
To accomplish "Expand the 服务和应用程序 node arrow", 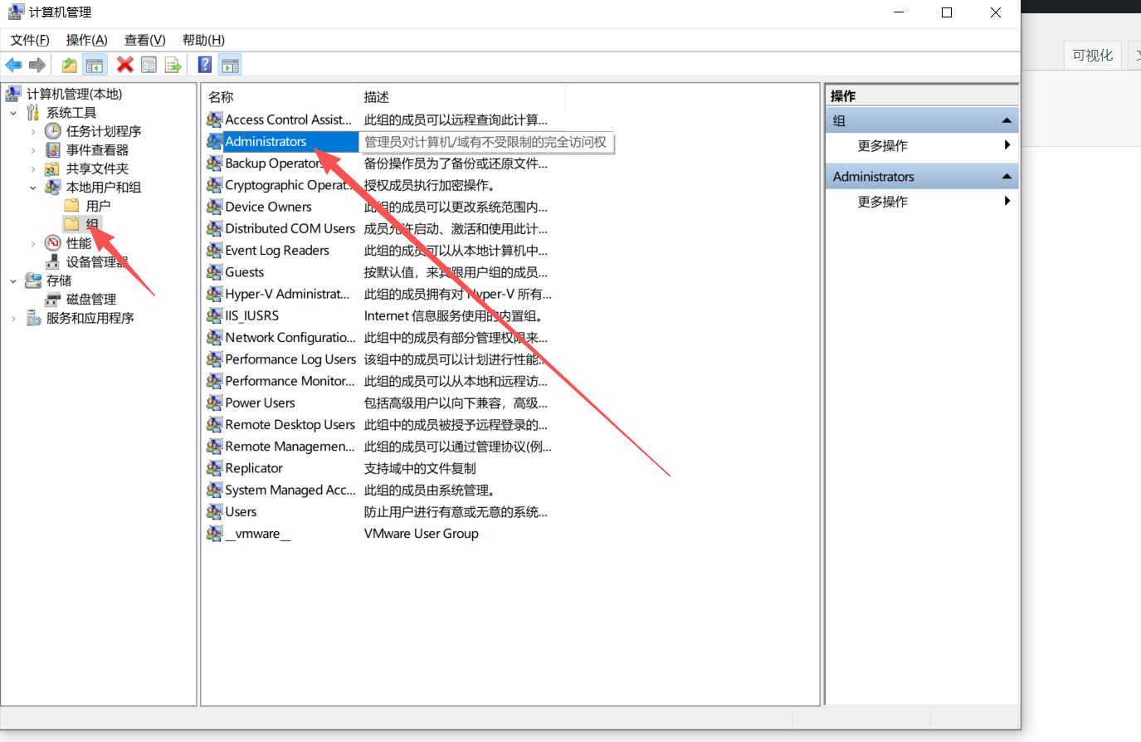I will click(13, 319).
